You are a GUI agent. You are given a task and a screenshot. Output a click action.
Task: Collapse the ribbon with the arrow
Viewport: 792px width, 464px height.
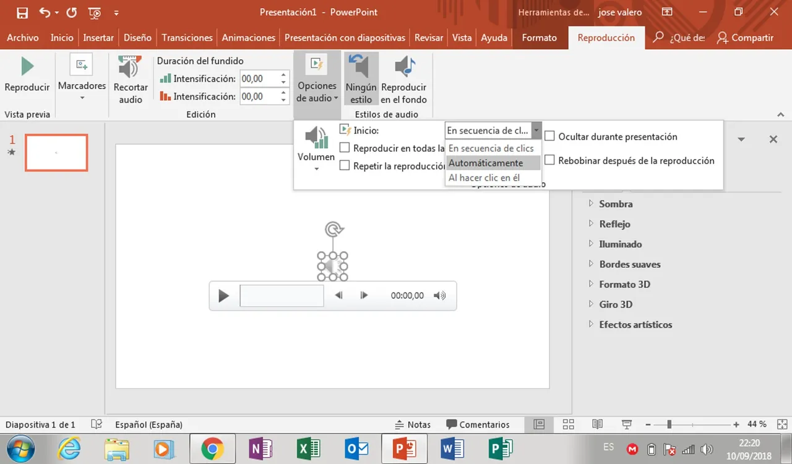780,114
